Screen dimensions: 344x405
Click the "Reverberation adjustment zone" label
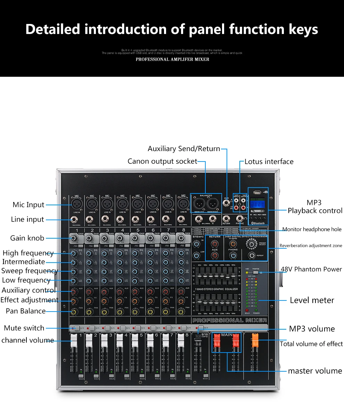point(311,246)
